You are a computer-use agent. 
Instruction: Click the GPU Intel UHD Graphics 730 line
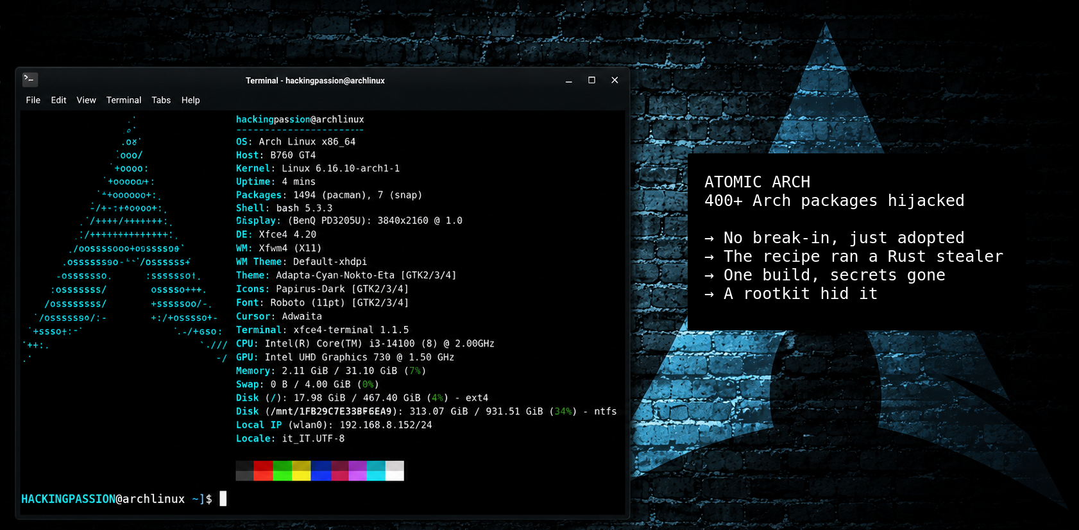click(345, 357)
